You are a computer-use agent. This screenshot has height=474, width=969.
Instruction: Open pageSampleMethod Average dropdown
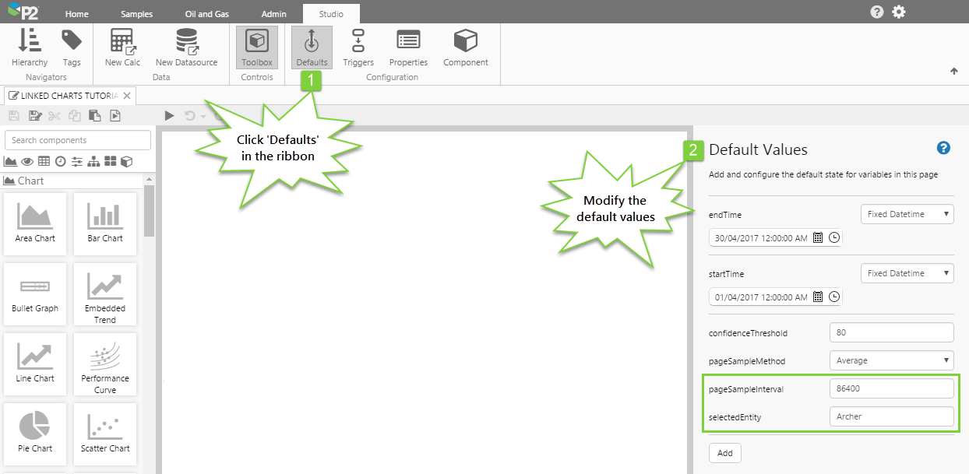892,360
